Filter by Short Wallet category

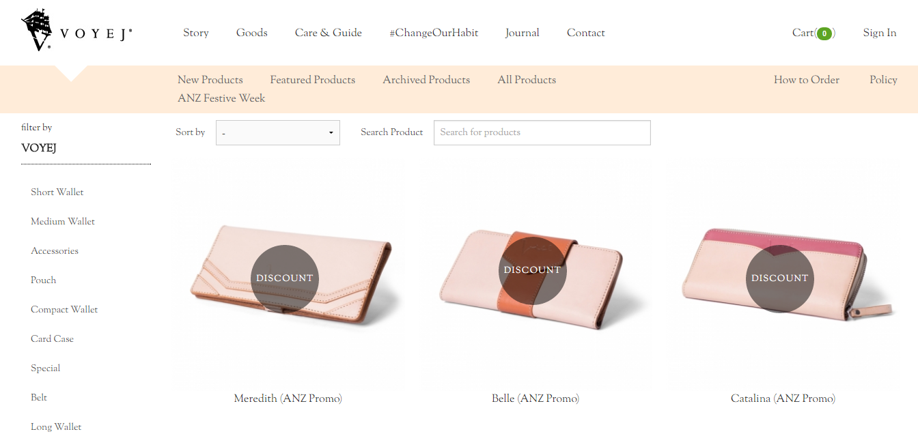point(57,192)
